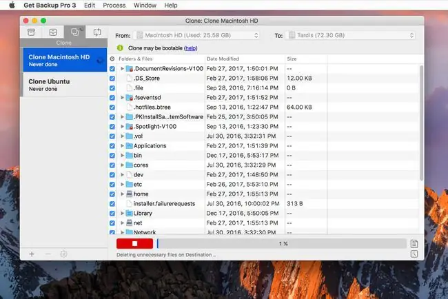
Task: Click the Library folder icon
Action: click(130, 214)
